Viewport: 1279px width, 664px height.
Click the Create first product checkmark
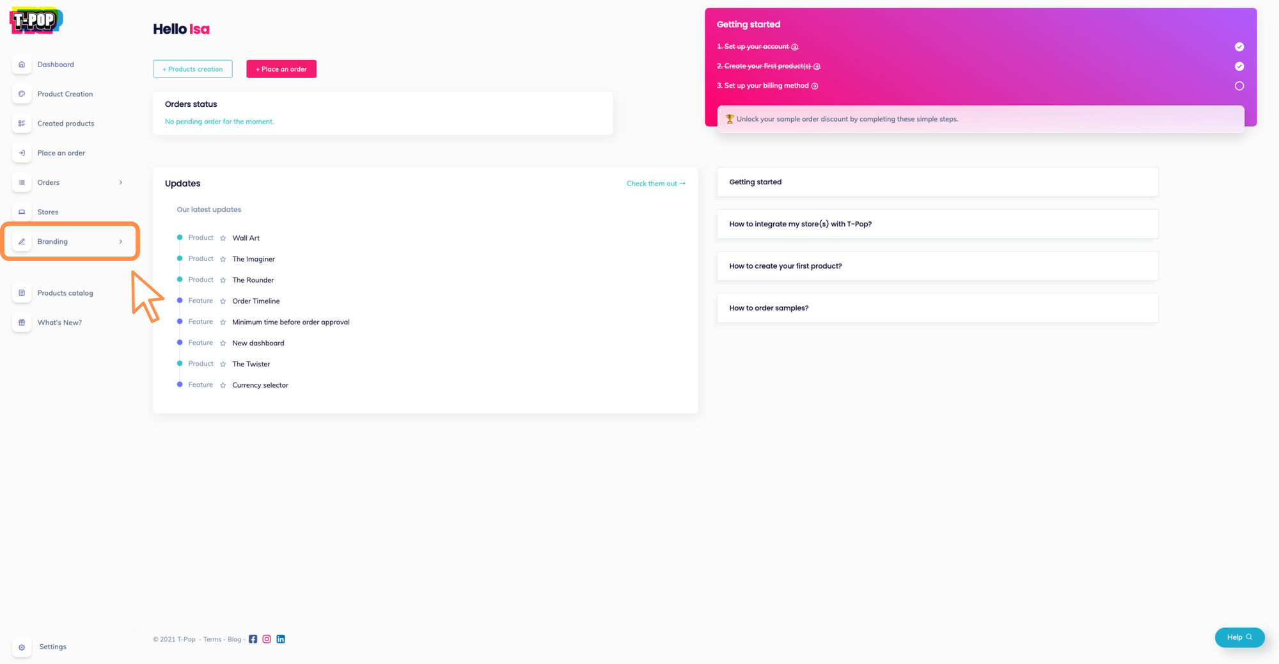1239,67
